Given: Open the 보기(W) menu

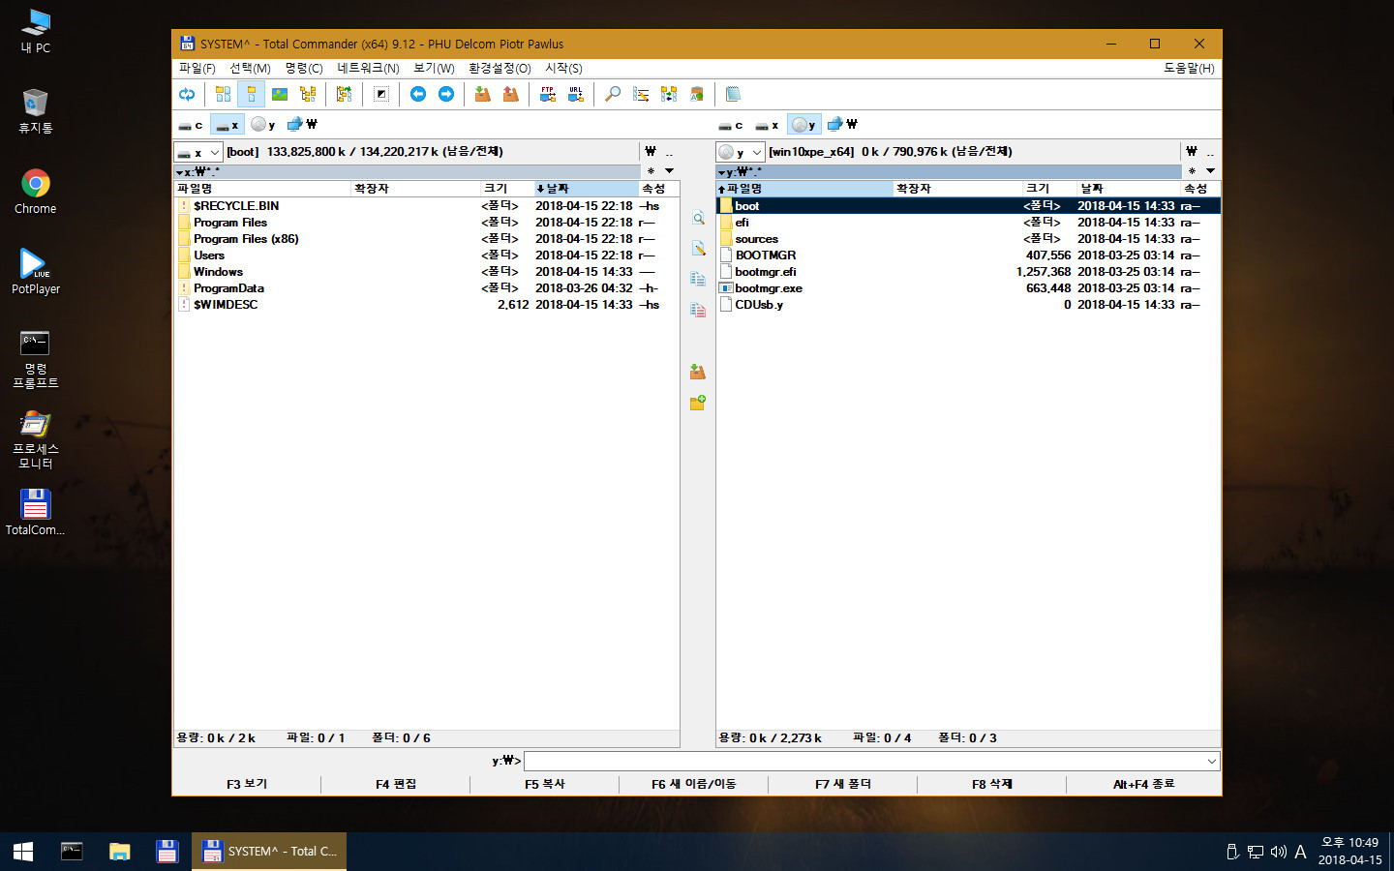Looking at the screenshot, I should [434, 69].
